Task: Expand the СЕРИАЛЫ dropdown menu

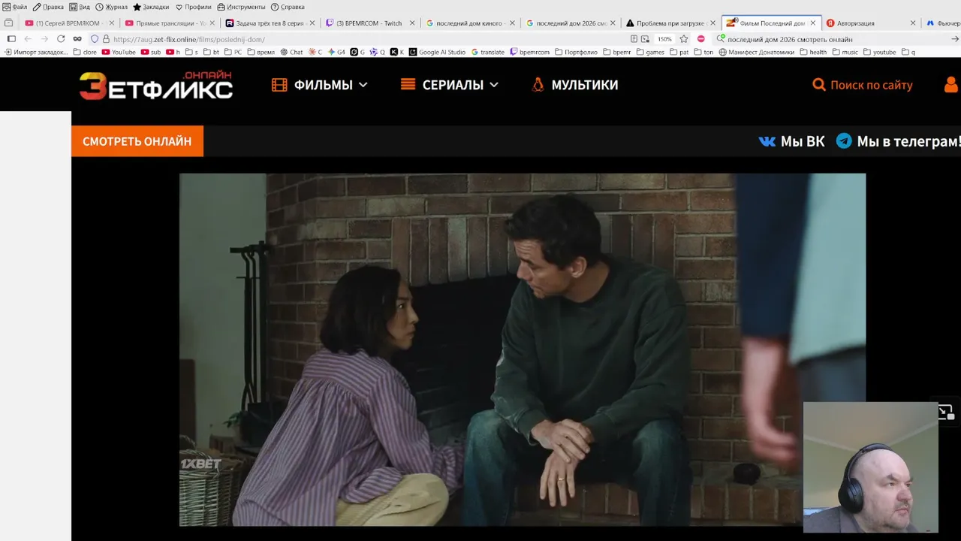Action: [x=450, y=85]
